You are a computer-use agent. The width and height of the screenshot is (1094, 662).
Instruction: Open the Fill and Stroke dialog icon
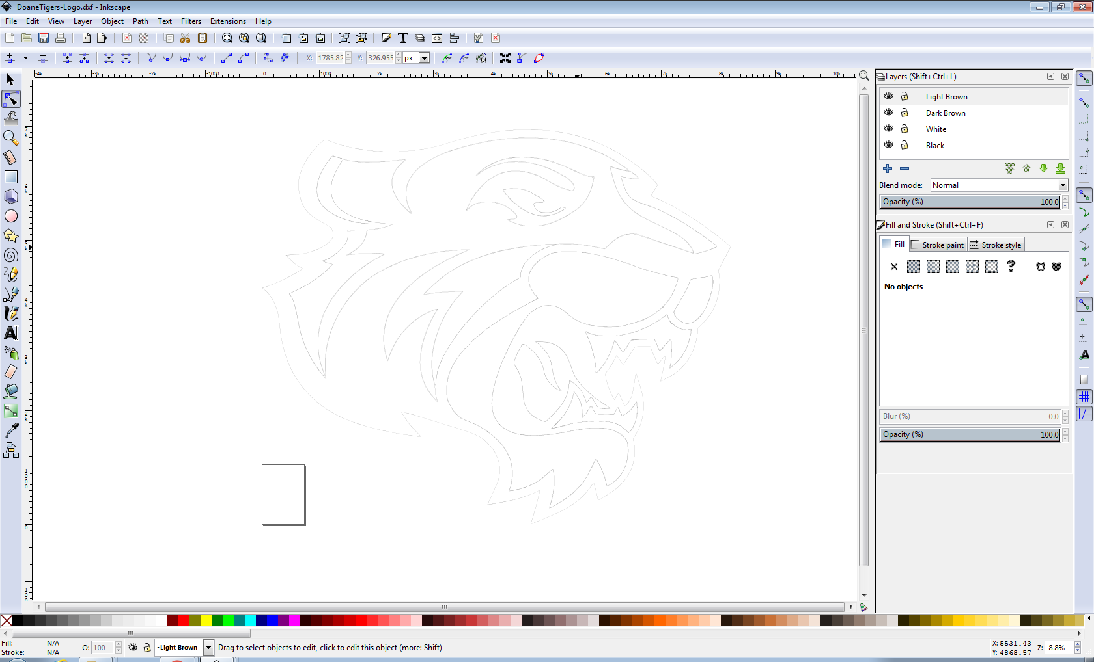coord(386,38)
